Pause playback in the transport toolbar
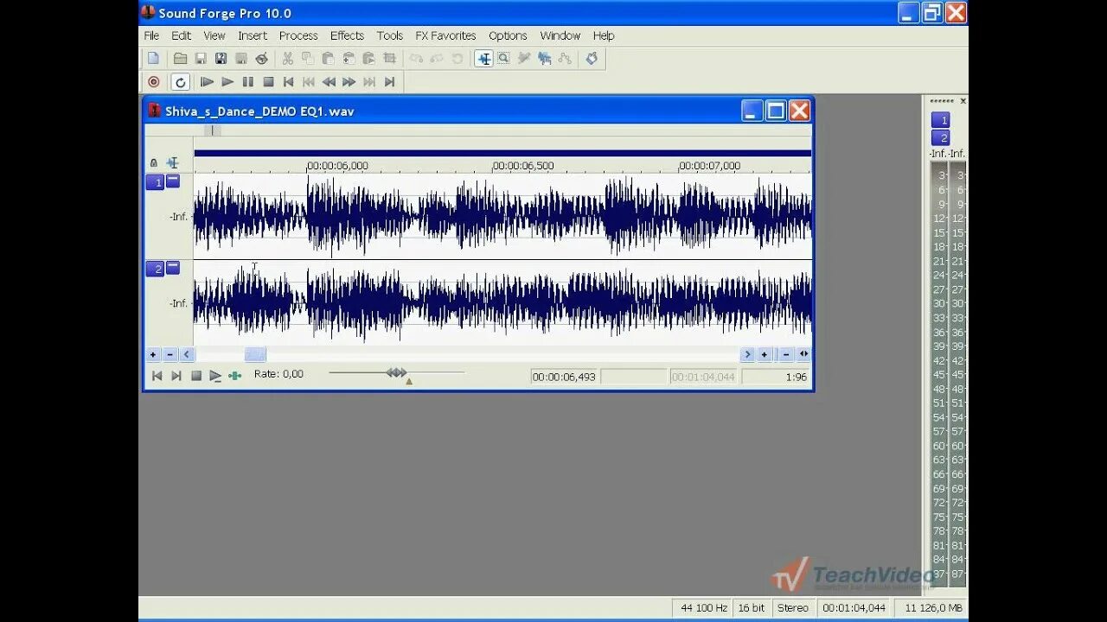Screen dimensions: 1107x622 (247, 82)
